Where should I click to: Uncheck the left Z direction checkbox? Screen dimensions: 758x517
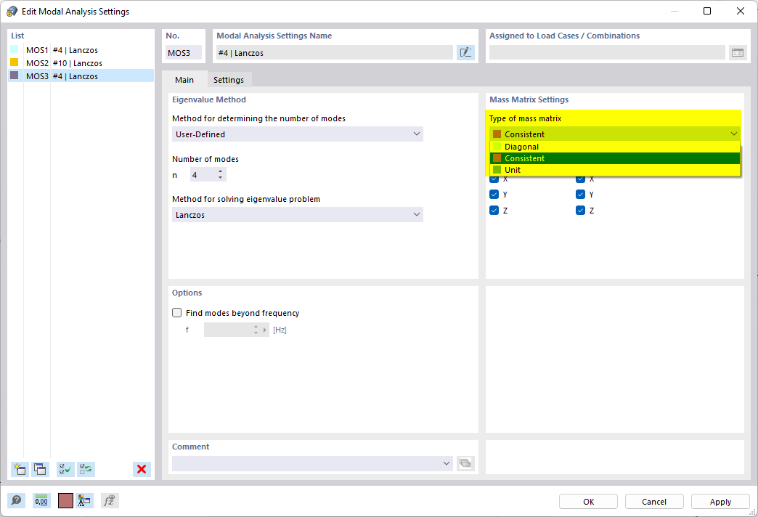tap(494, 211)
